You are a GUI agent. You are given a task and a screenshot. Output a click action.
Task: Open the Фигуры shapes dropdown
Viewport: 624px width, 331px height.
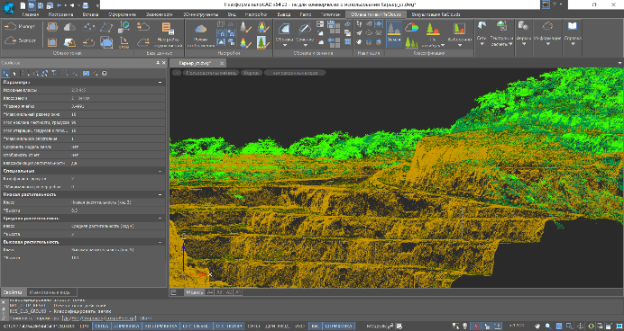tap(523, 34)
